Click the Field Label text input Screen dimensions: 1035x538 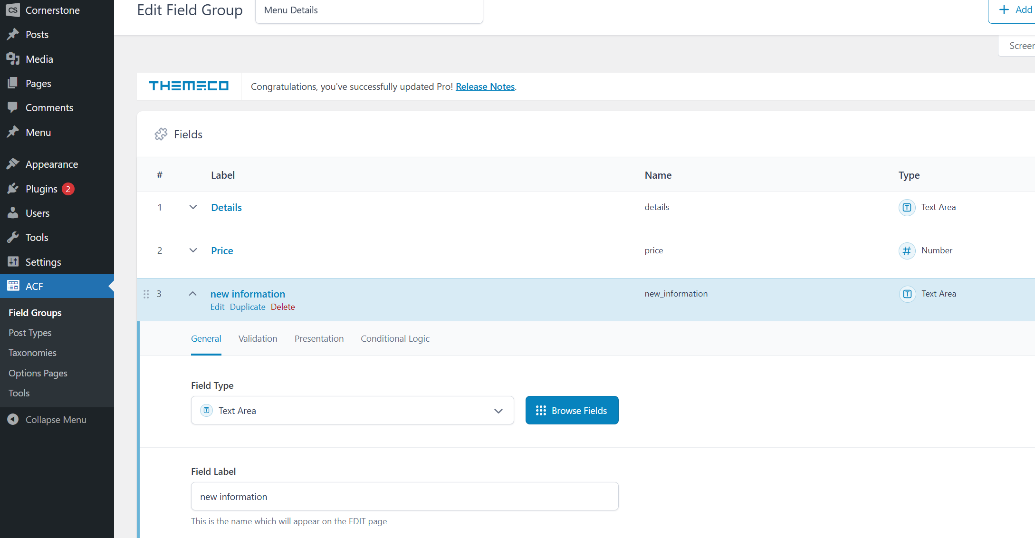[404, 497]
